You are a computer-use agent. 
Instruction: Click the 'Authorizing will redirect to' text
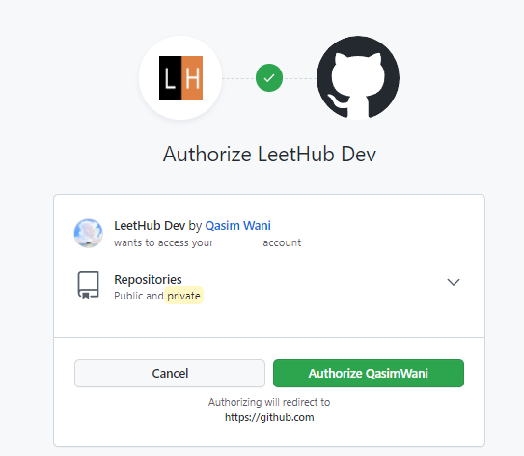pos(269,402)
